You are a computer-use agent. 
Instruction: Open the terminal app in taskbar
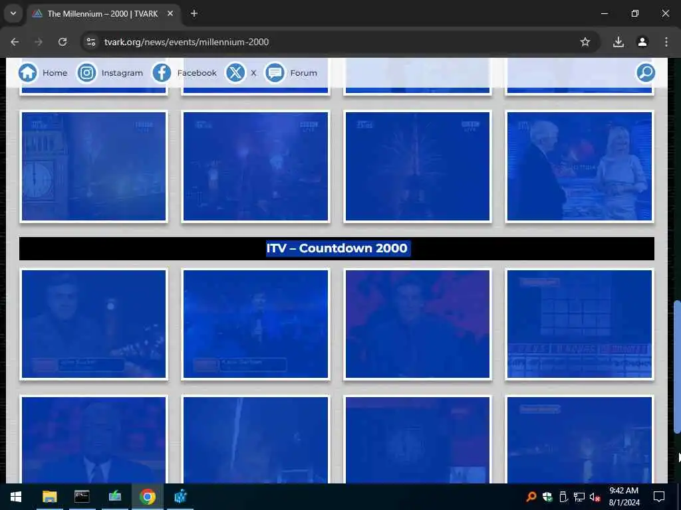click(x=82, y=497)
